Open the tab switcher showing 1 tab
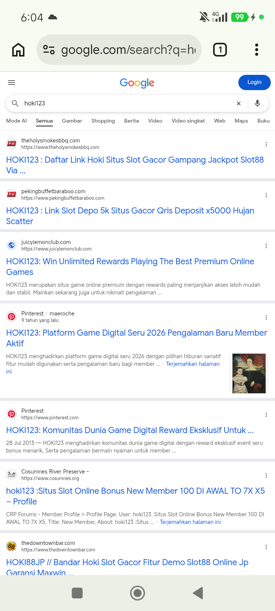 click(220, 50)
